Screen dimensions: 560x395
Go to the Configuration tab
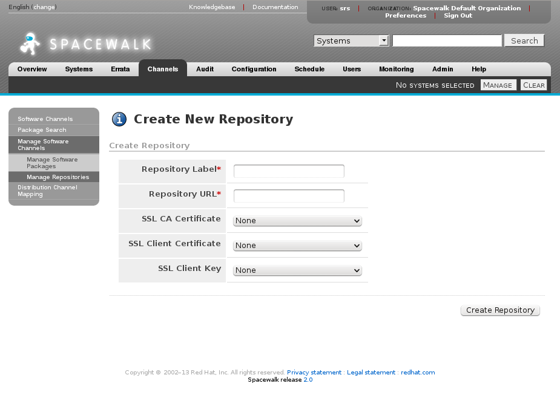click(254, 69)
